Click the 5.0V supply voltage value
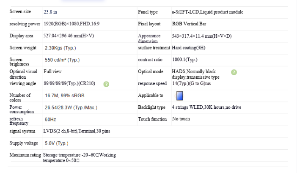This screenshot has width=297, height=173. coord(56,143)
